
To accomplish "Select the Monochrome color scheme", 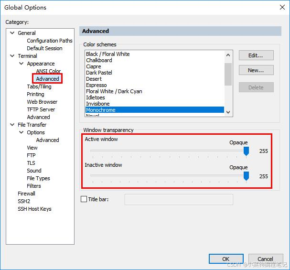I will [155, 110].
